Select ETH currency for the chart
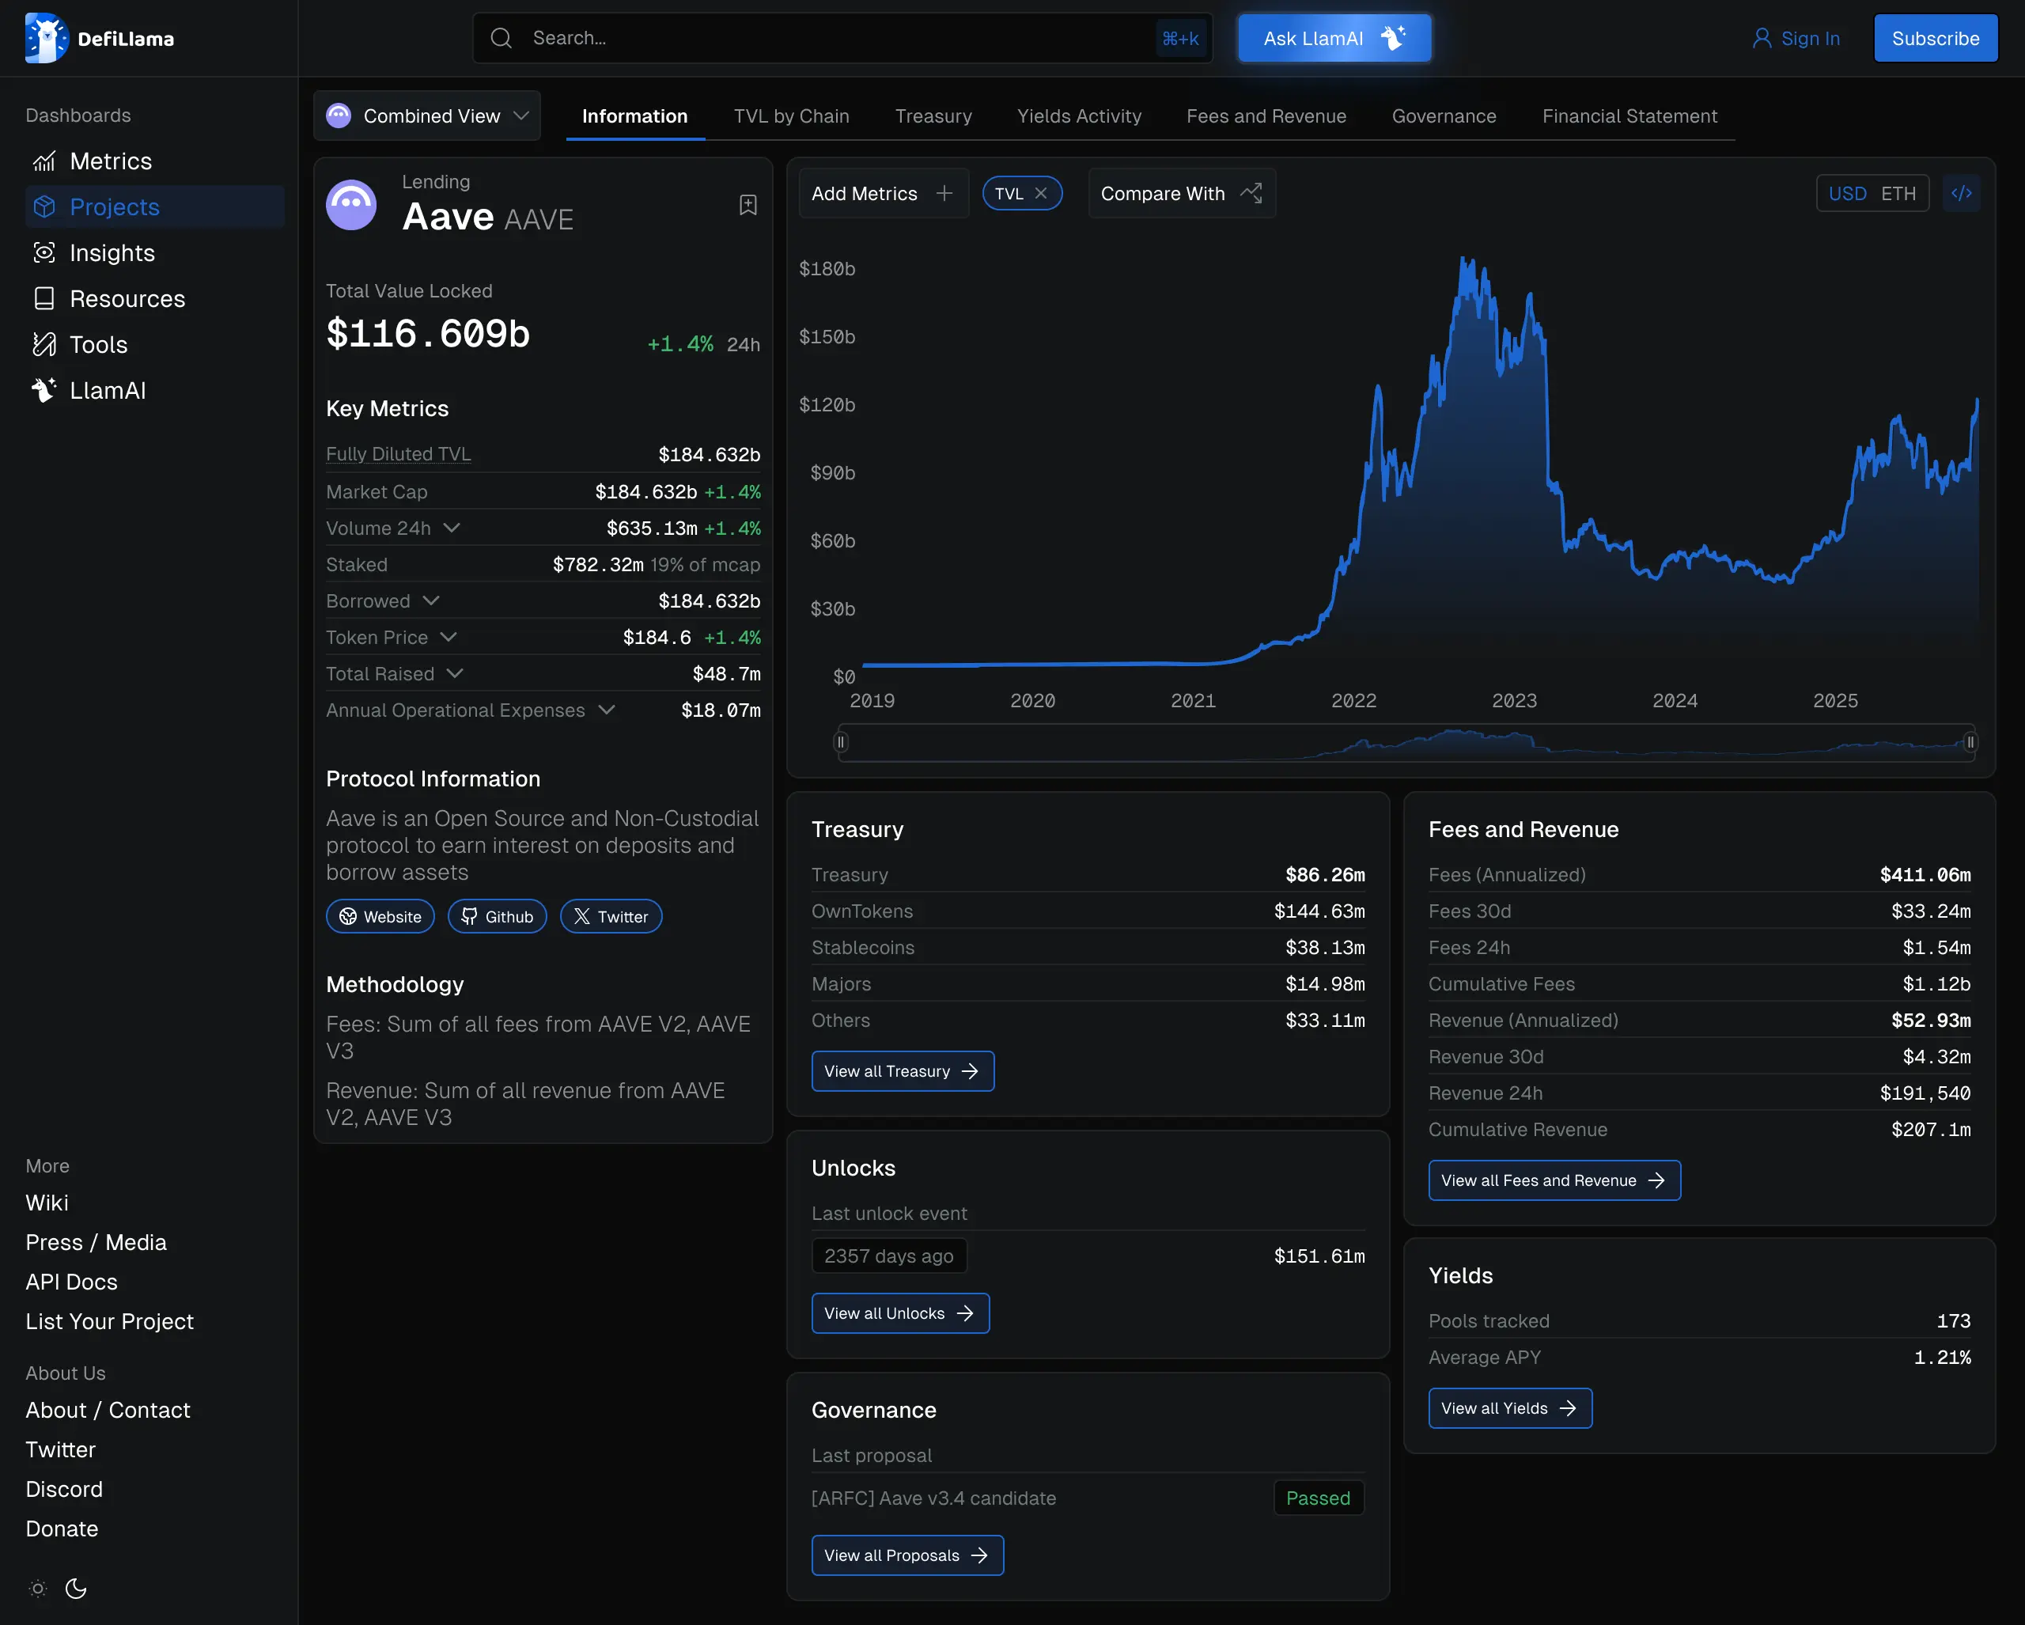2025x1625 pixels. pos(1898,194)
